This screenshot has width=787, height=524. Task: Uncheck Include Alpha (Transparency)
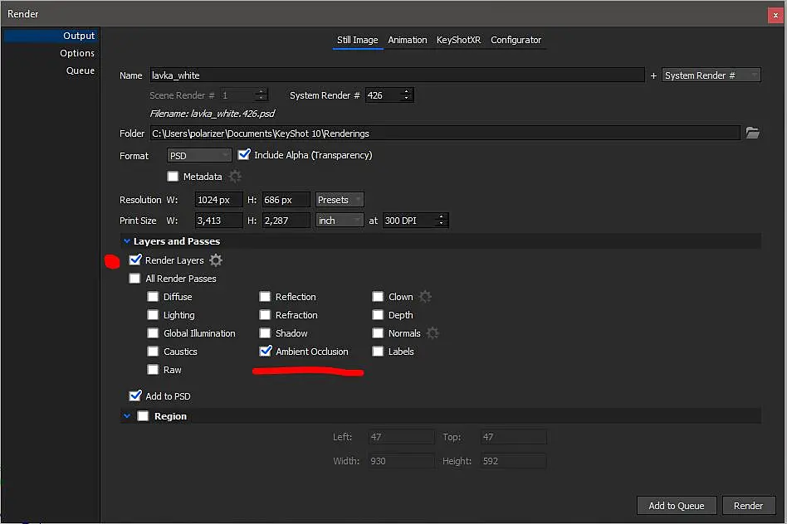[x=244, y=154]
